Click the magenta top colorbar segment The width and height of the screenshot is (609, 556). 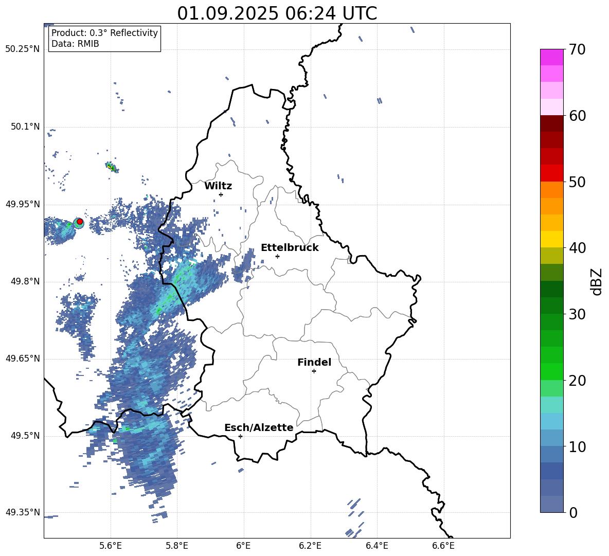(x=551, y=57)
